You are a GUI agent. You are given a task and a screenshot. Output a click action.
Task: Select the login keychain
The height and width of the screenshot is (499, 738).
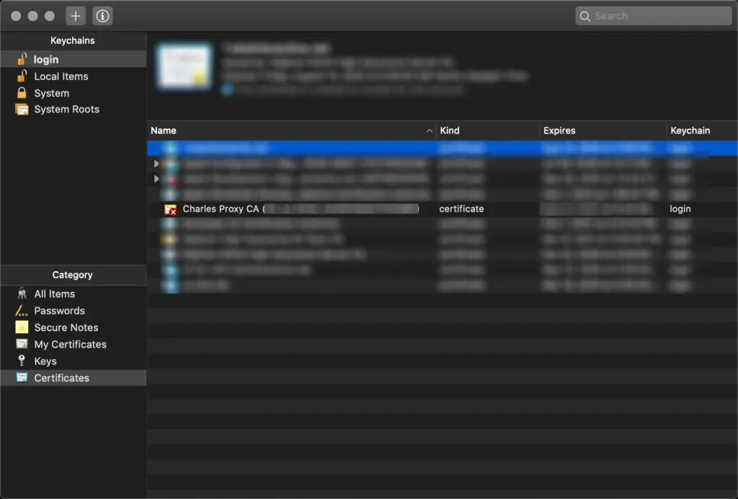[73, 59]
